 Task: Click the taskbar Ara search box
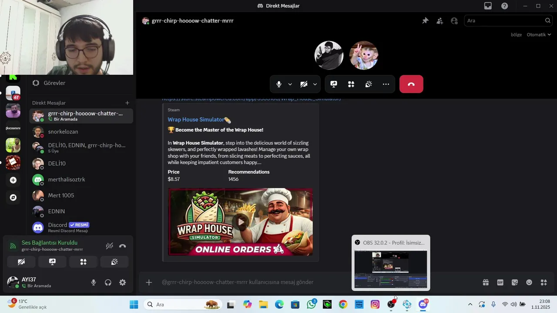(x=183, y=304)
